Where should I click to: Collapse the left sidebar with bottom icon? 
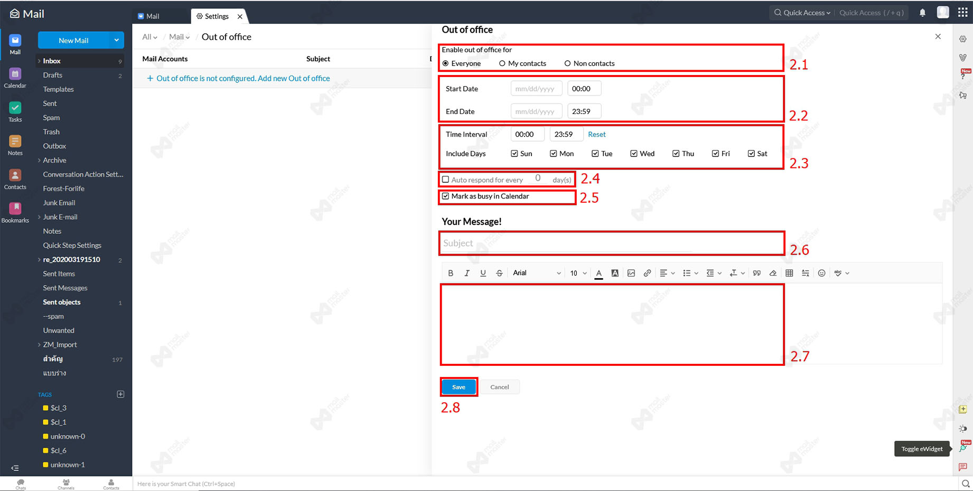15,468
